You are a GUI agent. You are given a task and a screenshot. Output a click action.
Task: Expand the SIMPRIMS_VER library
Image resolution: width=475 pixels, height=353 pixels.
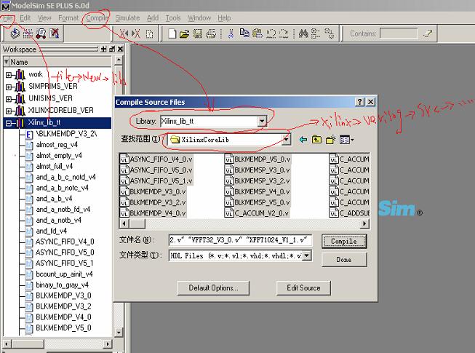pos(9,87)
